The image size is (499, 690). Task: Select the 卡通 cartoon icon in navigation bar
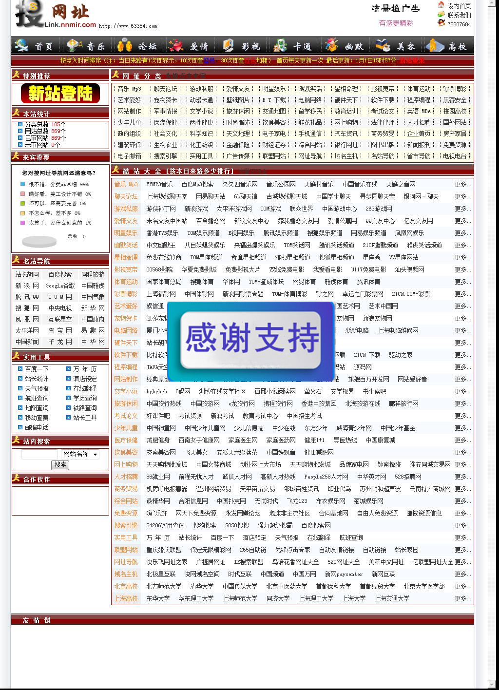click(x=280, y=45)
